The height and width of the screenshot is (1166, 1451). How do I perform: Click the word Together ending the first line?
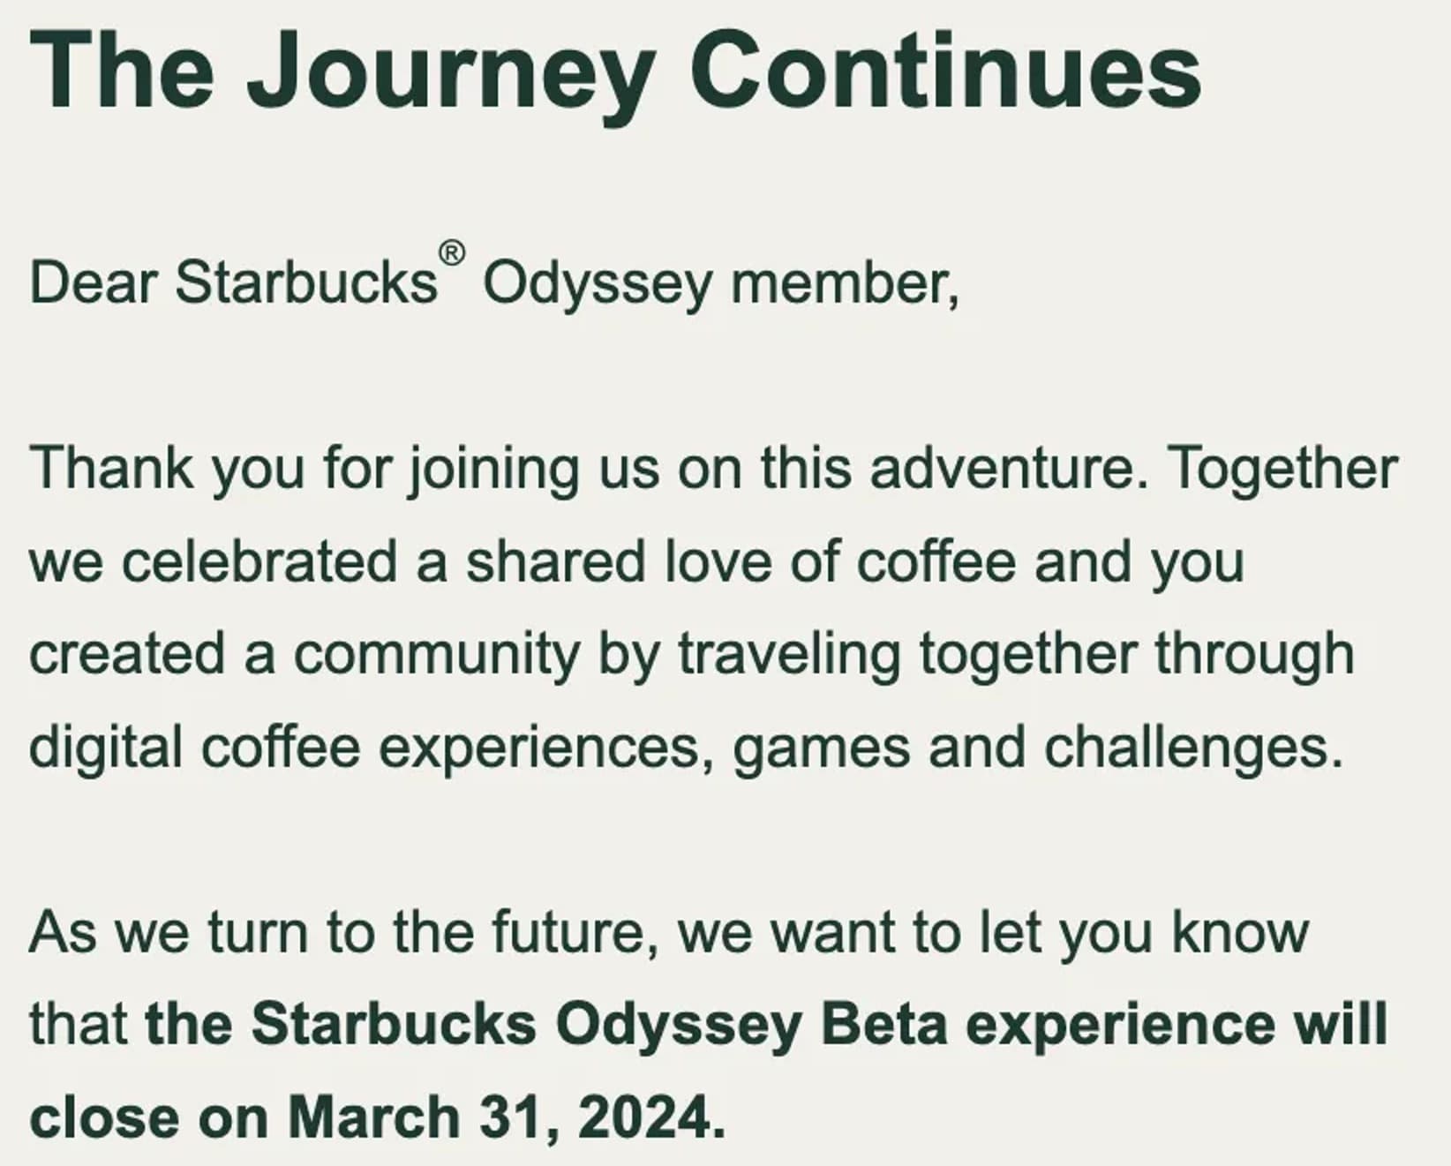pyautogui.click(x=1284, y=470)
